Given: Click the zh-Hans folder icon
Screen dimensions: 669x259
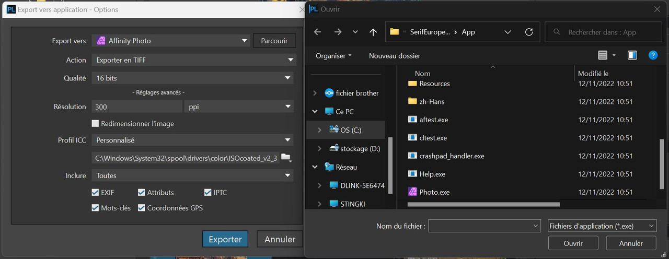Looking at the screenshot, I should (412, 101).
